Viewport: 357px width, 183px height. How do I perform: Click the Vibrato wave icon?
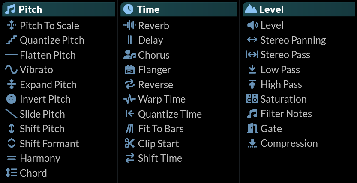pyautogui.click(x=12, y=70)
